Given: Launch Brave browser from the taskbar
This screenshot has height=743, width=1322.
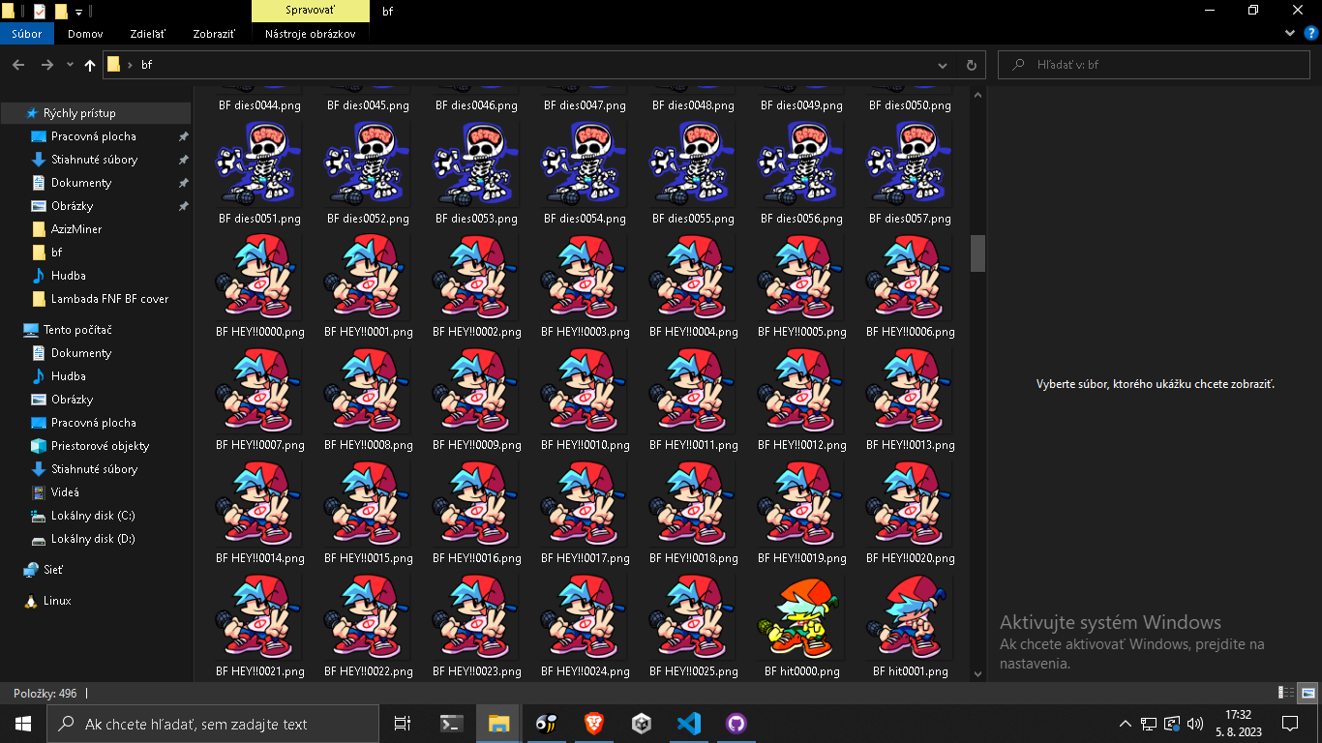Looking at the screenshot, I should [593, 724].
